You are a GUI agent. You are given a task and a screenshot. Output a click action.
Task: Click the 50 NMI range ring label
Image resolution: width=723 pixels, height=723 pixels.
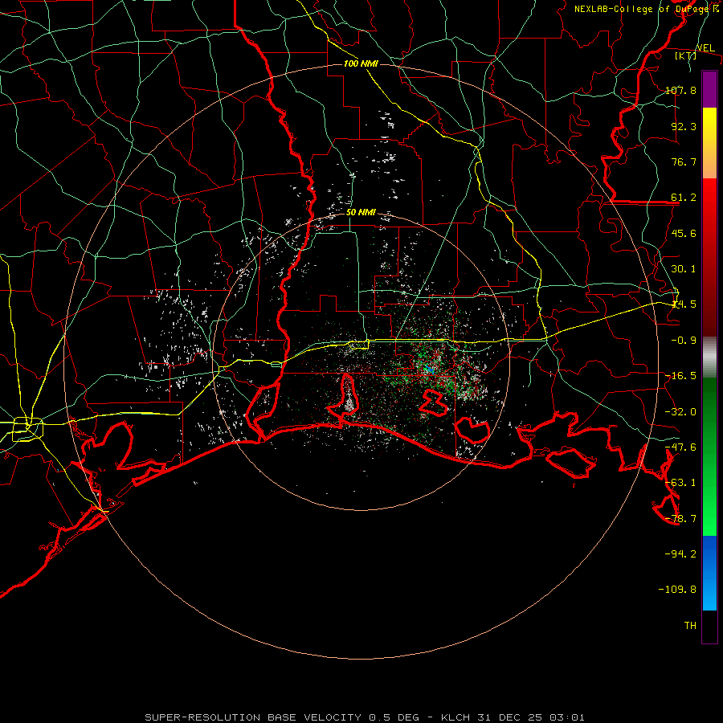tap(361, 213)
